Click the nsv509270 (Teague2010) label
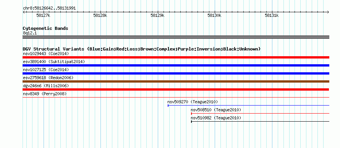The width and height of the screenshot is (340, 148). (193, 102)
